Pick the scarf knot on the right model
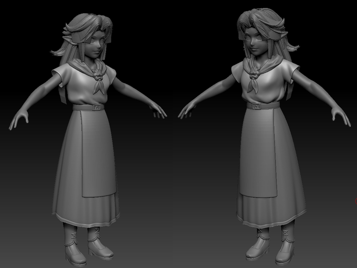Screen dimensions: 357x268 254,74
